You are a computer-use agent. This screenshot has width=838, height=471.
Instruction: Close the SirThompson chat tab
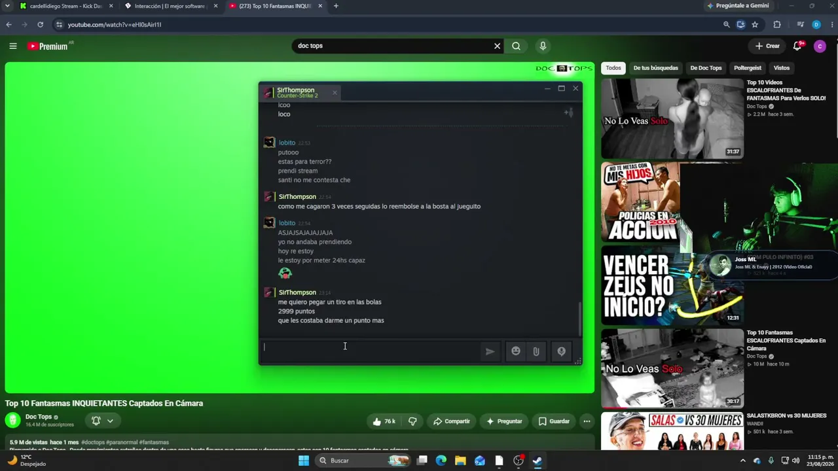tap(335, 93)
